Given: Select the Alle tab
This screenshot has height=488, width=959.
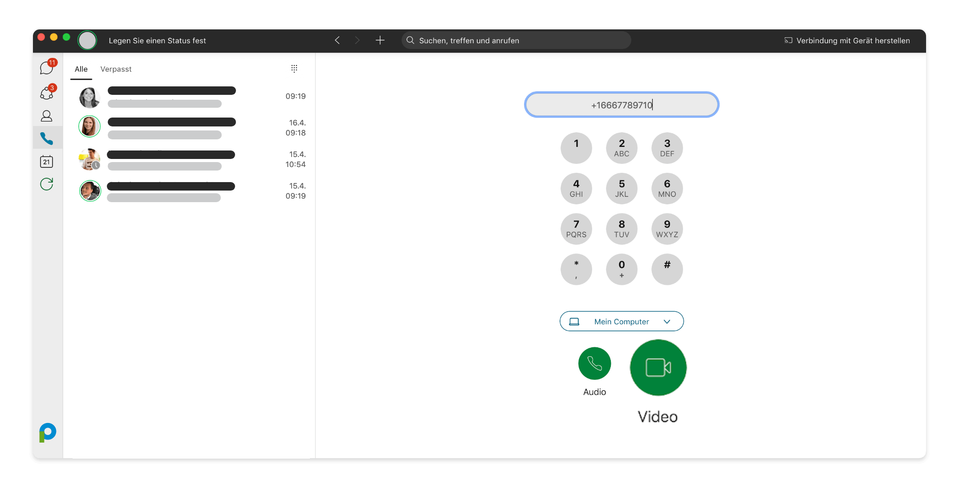Looking at the screenshot, I should 81,69.
